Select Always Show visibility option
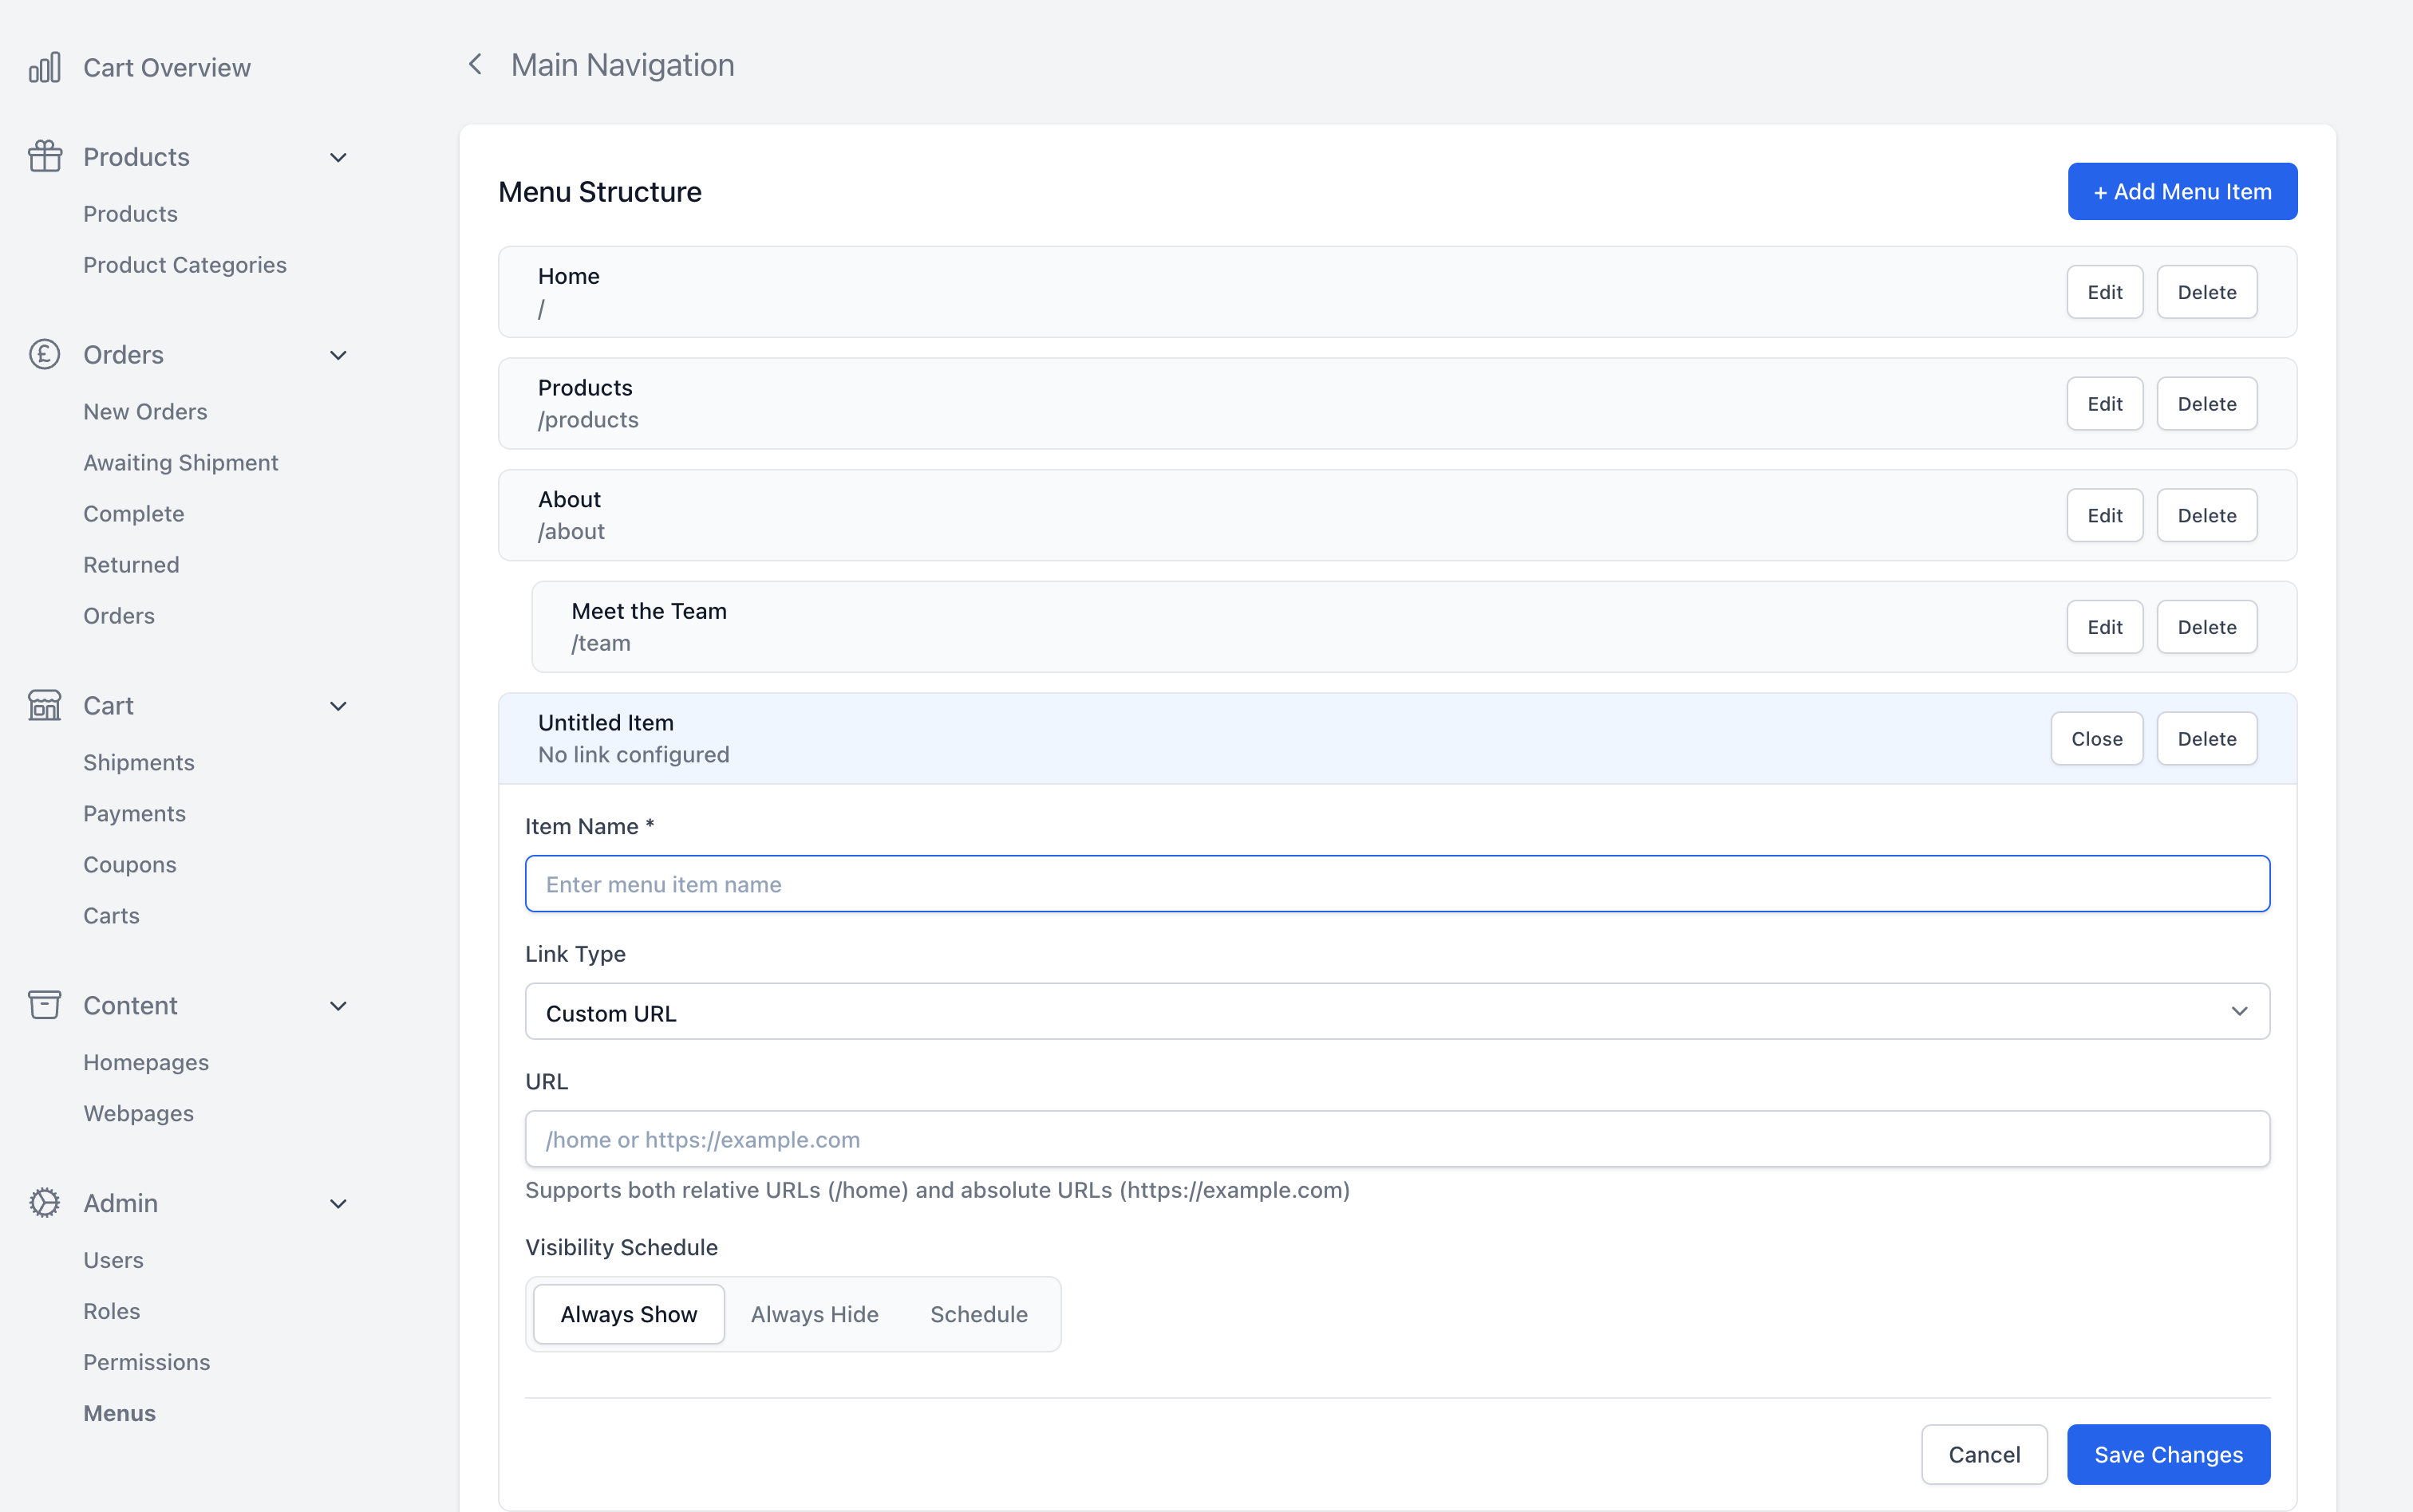 click(x=628, y=1314)
